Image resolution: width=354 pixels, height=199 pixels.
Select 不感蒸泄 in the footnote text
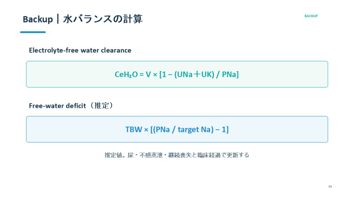click(151, 155)
